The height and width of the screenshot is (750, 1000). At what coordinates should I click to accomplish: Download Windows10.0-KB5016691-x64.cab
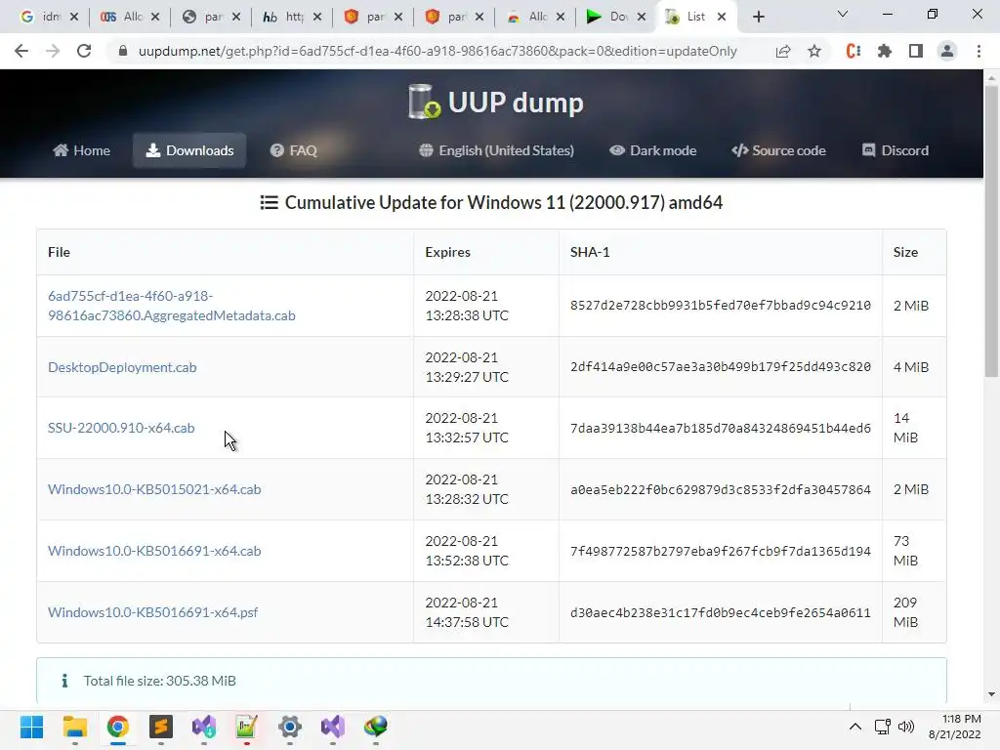(154, 551)
